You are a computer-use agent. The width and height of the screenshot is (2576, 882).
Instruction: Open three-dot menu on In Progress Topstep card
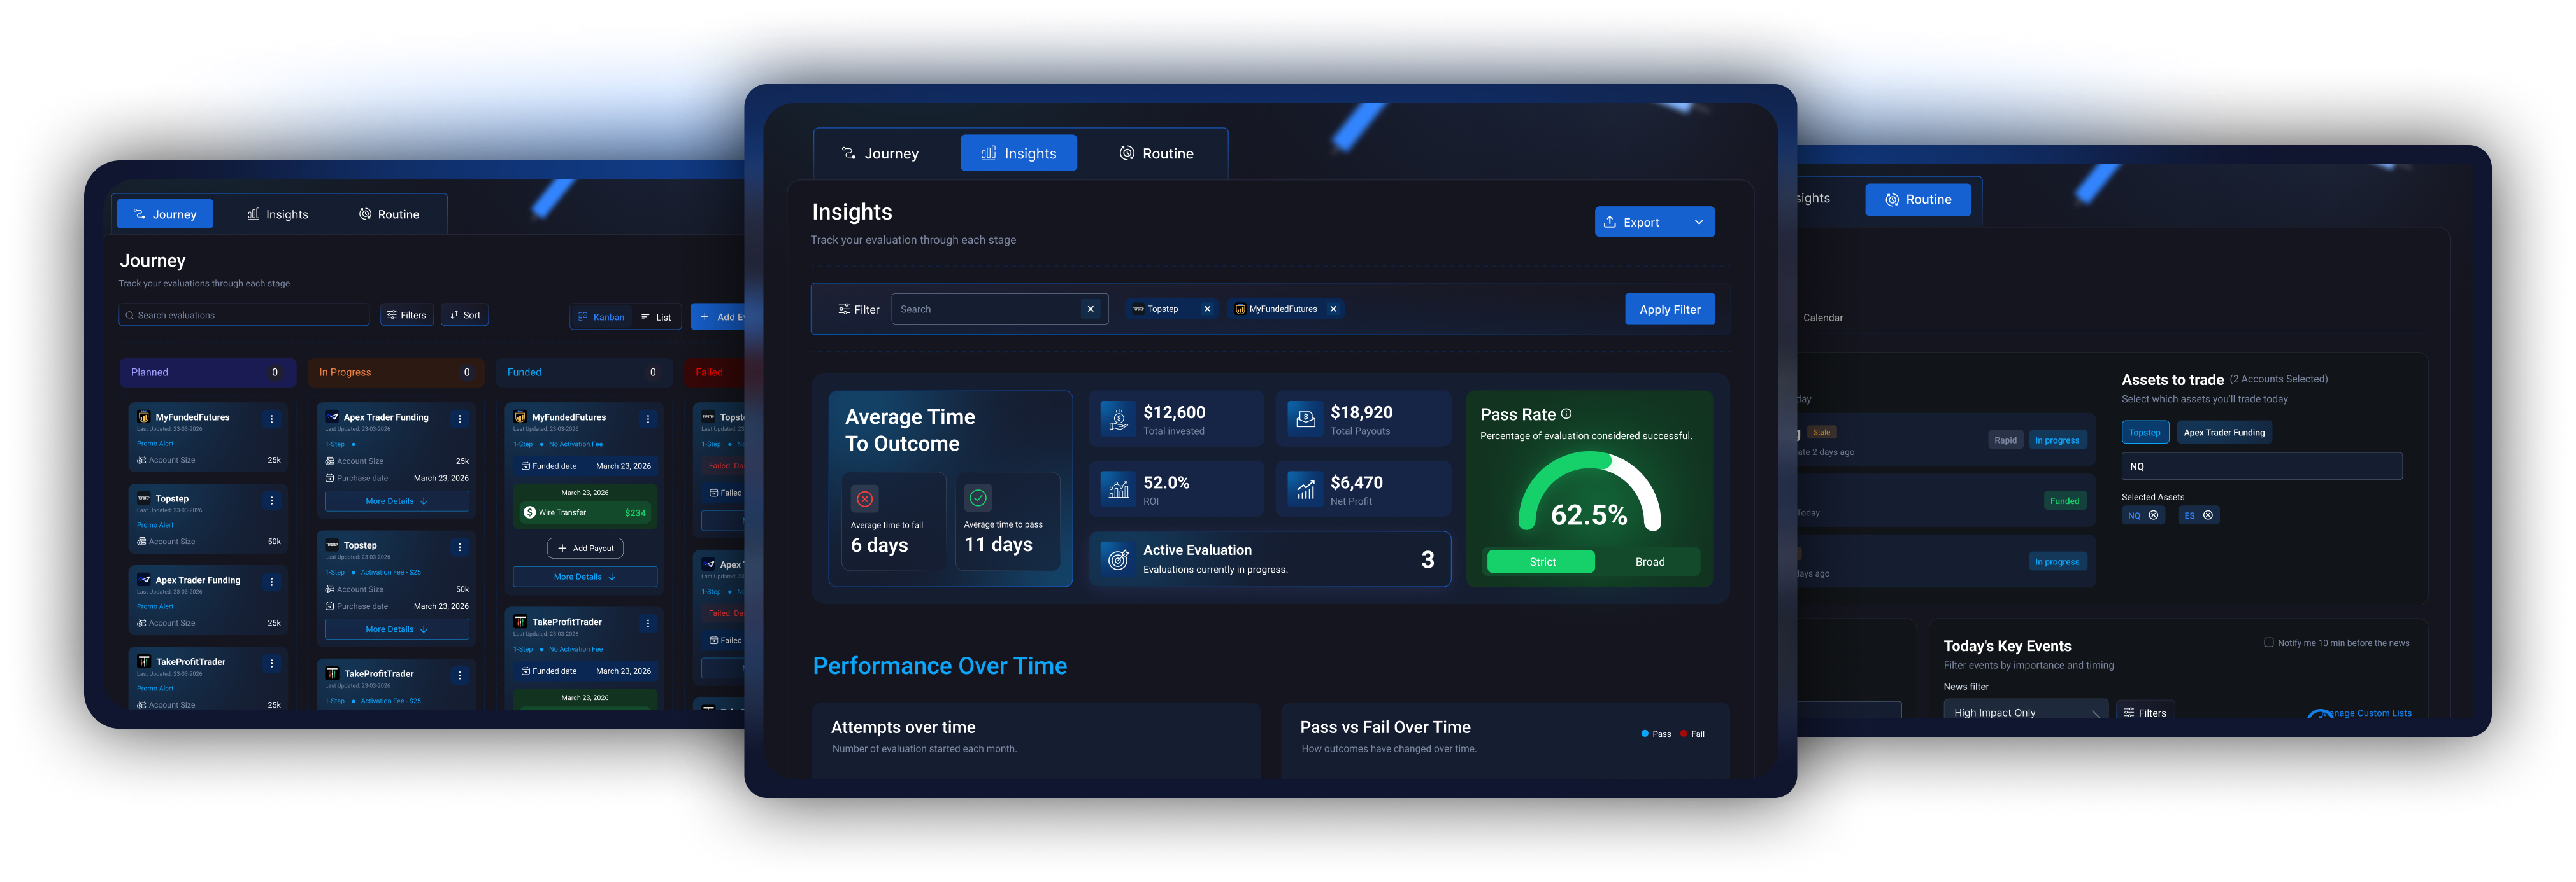[x=460, y=547]
